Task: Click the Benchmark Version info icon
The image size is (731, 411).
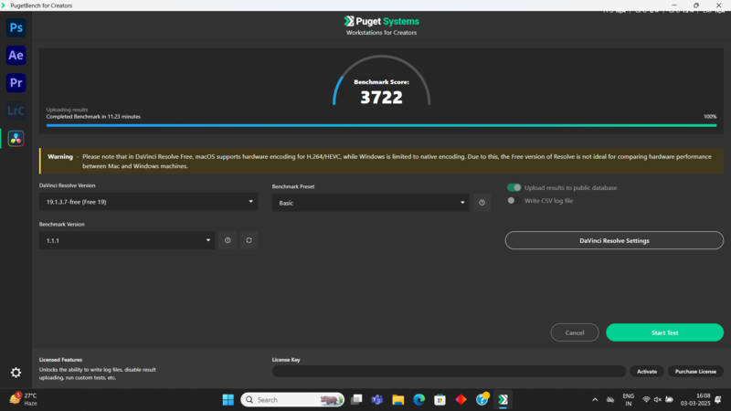Action: (228, 240)
